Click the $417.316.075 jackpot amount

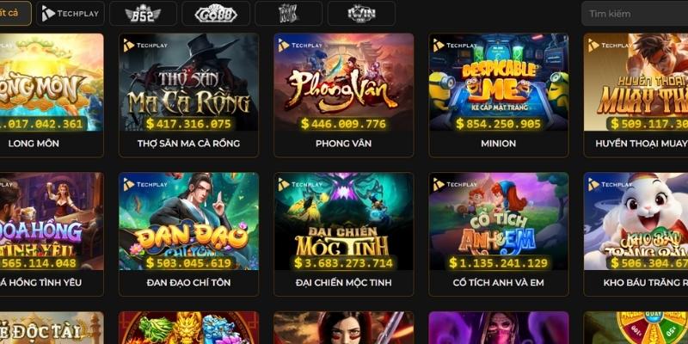pyautogui.click(x=188, y=124)
